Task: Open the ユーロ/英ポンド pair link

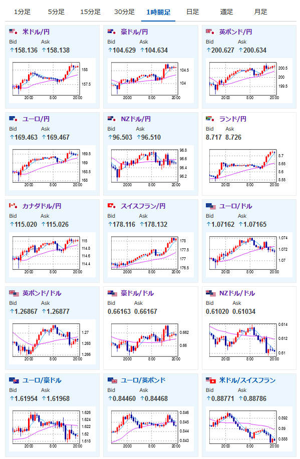Action: coord(143,380)
